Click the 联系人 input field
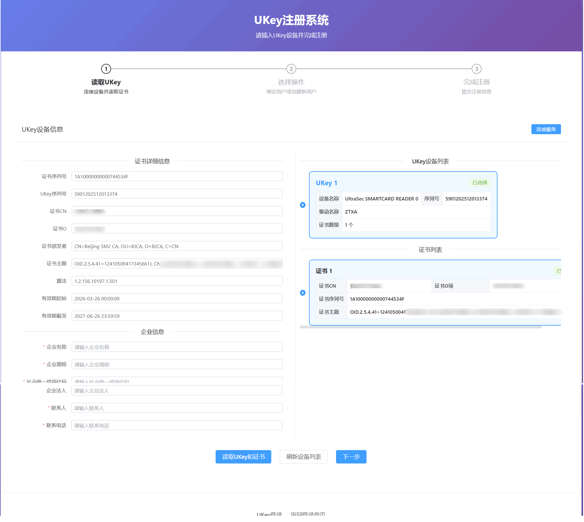This screenshot has width=584, height=522. (x=177, y=407)
